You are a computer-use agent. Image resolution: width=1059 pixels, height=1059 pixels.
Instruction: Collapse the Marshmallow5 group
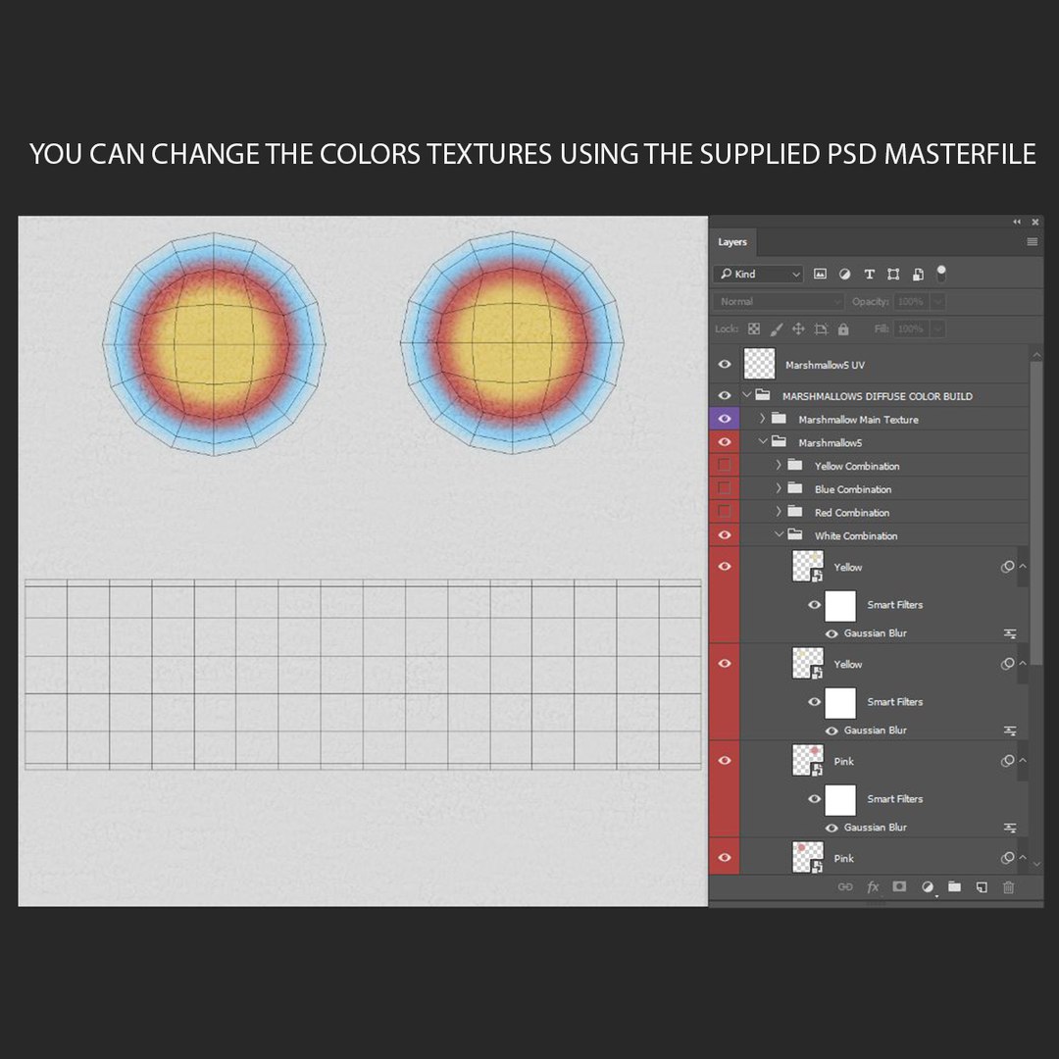pos(763,441)
